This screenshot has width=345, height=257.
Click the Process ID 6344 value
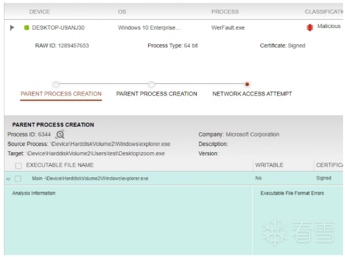[x=44, y=134]
